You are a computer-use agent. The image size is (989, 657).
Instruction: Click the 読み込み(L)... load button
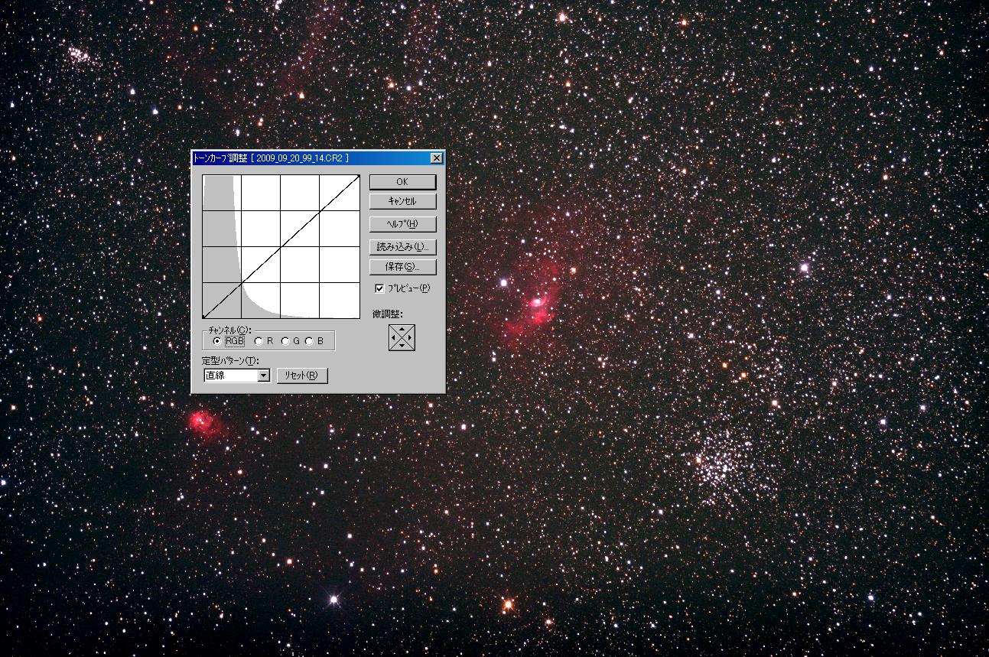(x=402, y=247)
